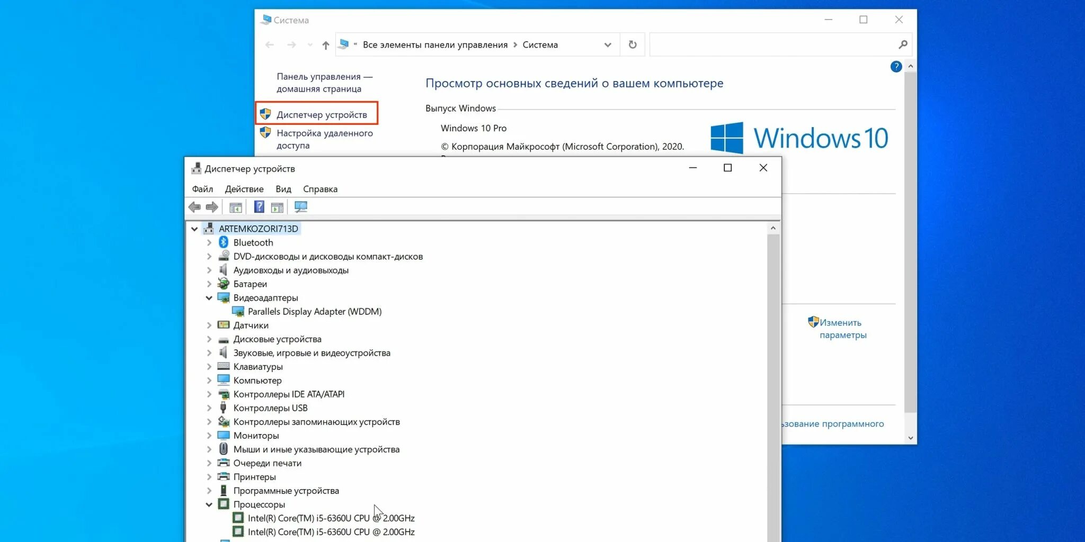Viewport: 1085px width, 542px height.
Task: Select the Контроллеры IDE ATA/ATAPI row
Action: [x=289, y=394]
